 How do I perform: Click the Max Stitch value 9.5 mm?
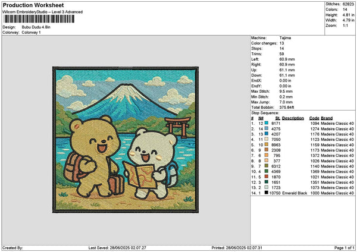click(286, 92)
